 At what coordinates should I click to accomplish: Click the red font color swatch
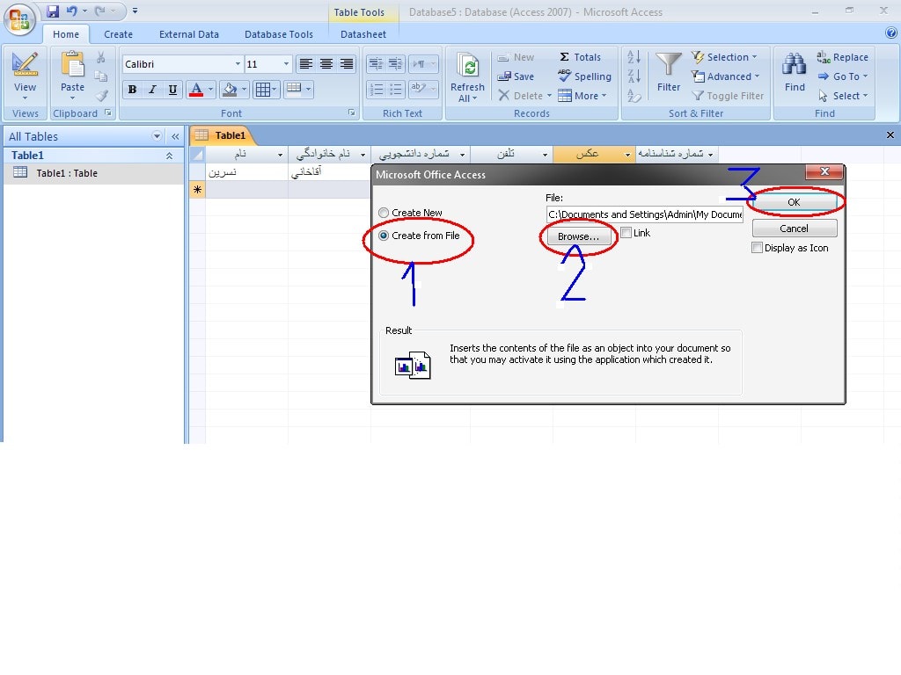(196, 90)
